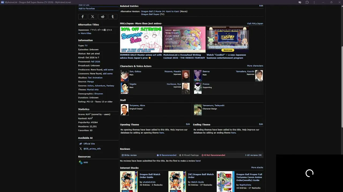Click 'here' to add an ending theme
The height and width of the screenshot is (192, 343).
(x=233, y=133)
